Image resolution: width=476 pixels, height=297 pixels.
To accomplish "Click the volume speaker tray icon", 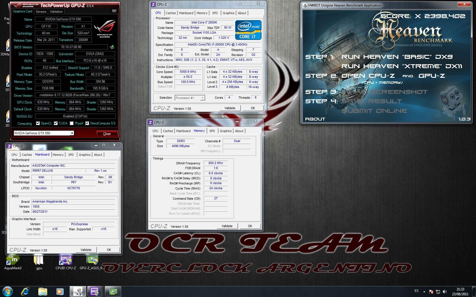I will [x=445, y=292].
